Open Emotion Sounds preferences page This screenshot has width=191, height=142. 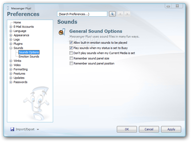tap(29, 56)
